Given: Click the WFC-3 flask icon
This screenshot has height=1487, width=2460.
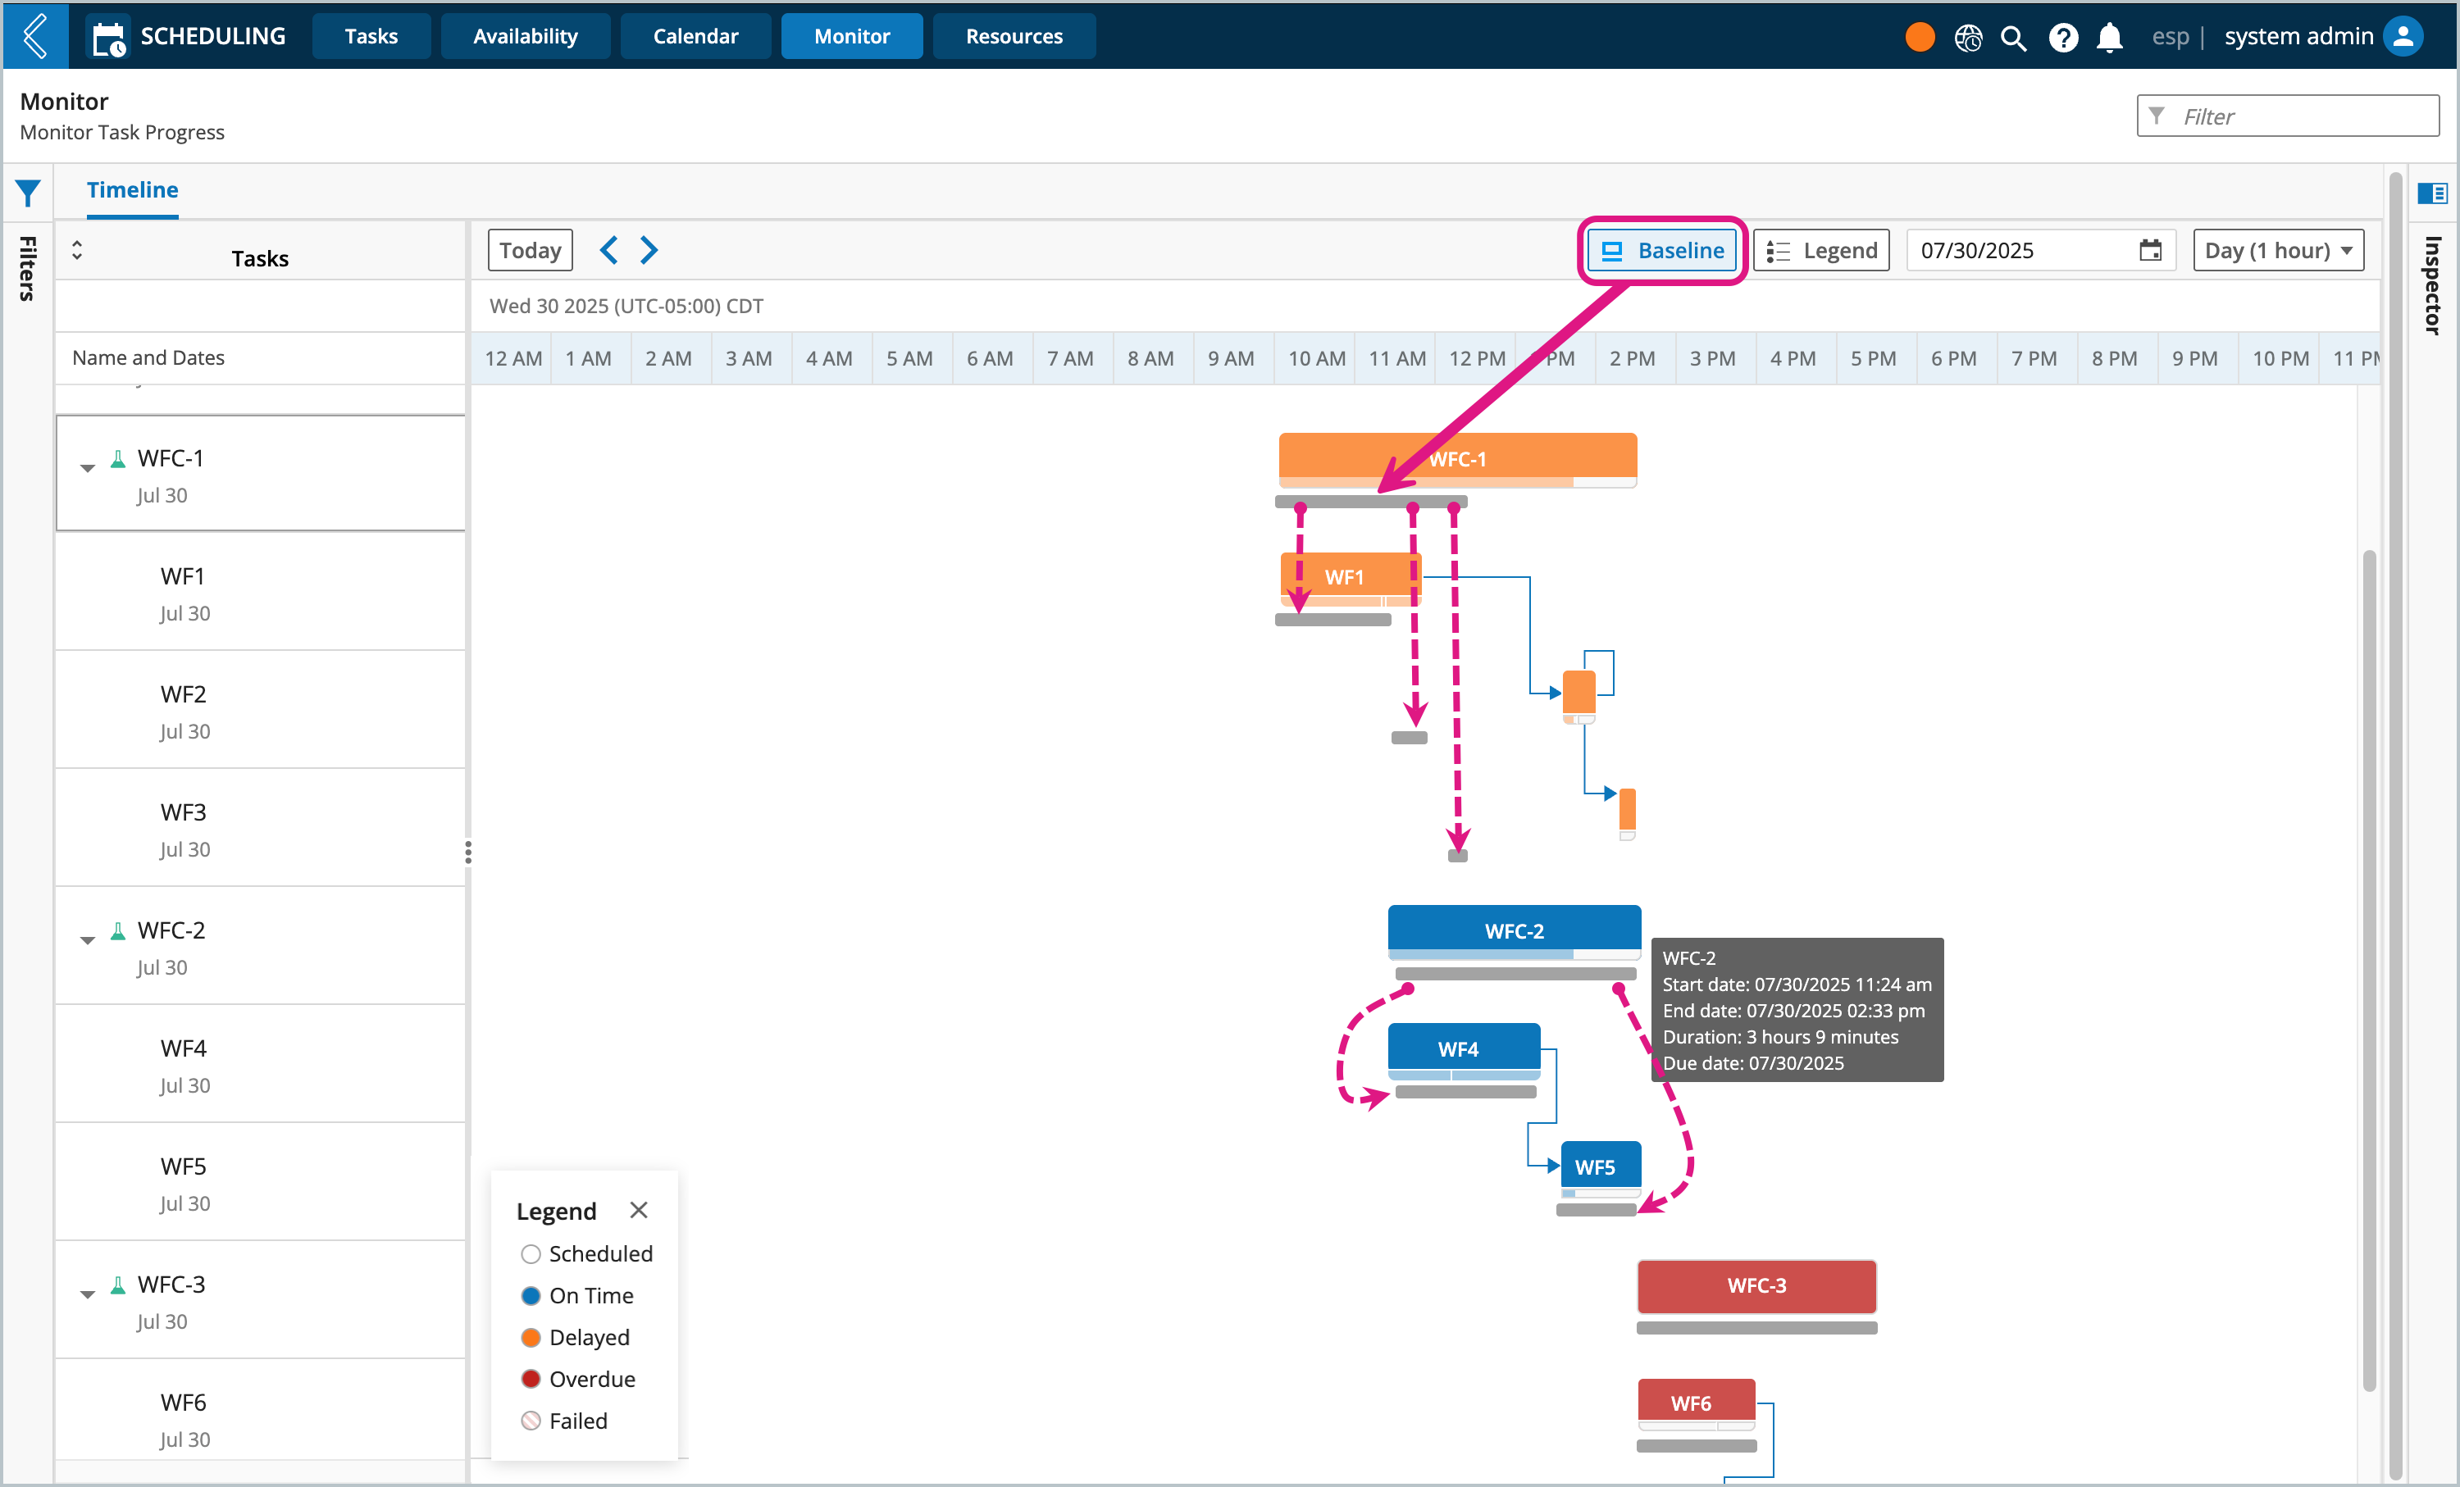Looking at the screenshot, I should click(x=118, y=1285).
